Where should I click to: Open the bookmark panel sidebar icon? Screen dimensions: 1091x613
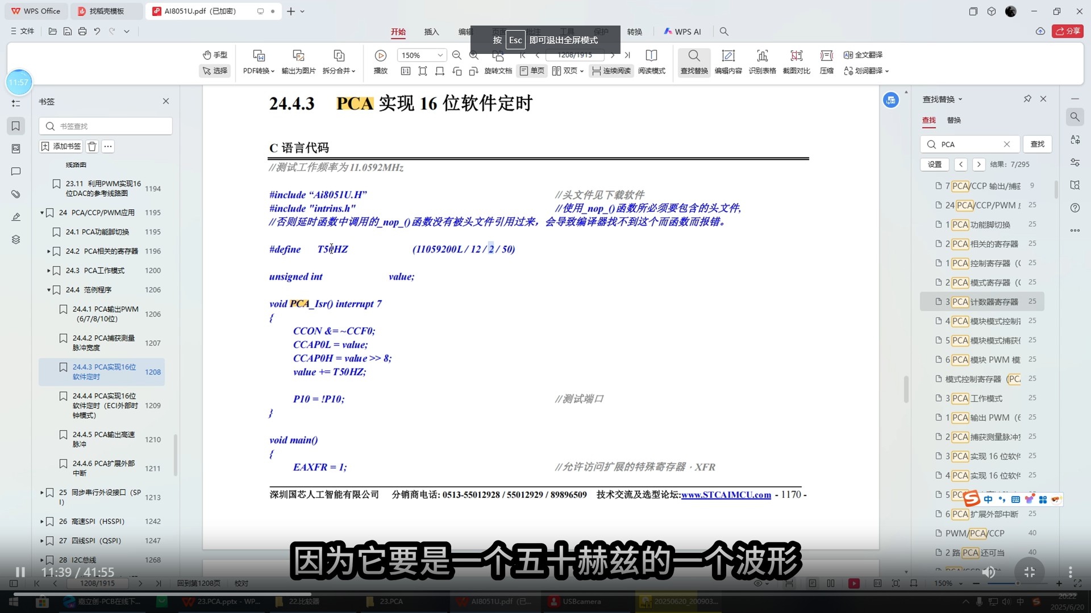pos(16,126)
